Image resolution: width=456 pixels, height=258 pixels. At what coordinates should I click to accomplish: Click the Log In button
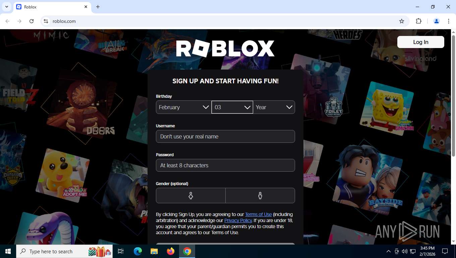[x=420, y=42]
